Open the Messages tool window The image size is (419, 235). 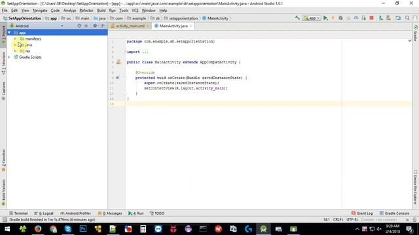[110, 213]
